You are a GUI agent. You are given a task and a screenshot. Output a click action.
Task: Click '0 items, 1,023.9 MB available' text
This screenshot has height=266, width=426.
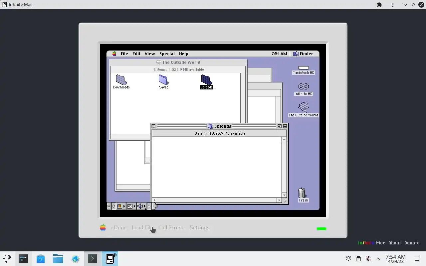pyautogui.click(x=220, y=133)
